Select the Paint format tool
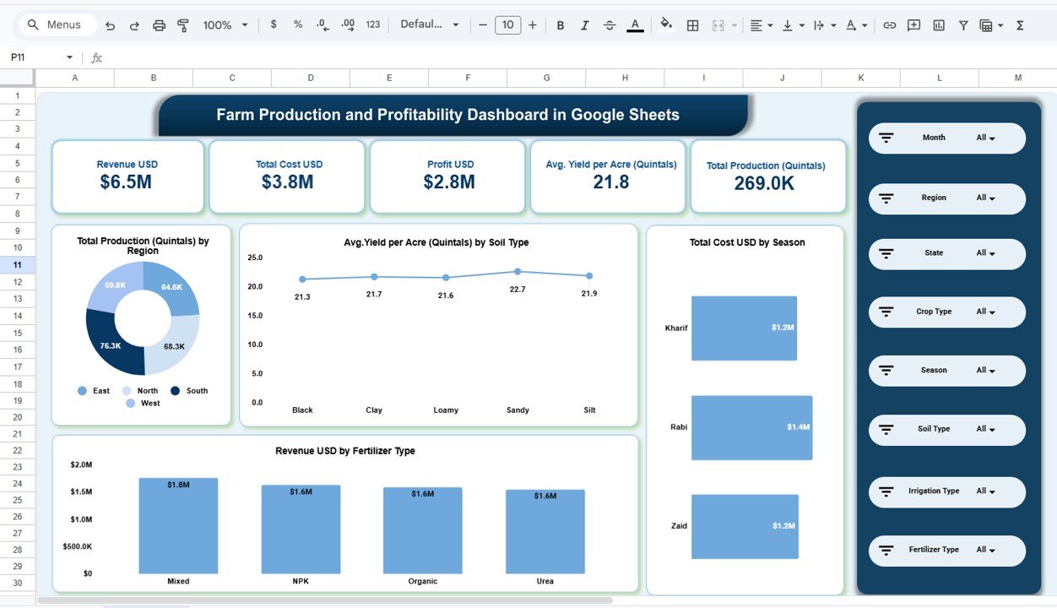Image resolution: width=1057 pixels, height=608 pixels. tap(183, 25)
